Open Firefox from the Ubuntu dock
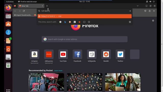The height and width of the screenshot is (92, 163). (8, 8)
